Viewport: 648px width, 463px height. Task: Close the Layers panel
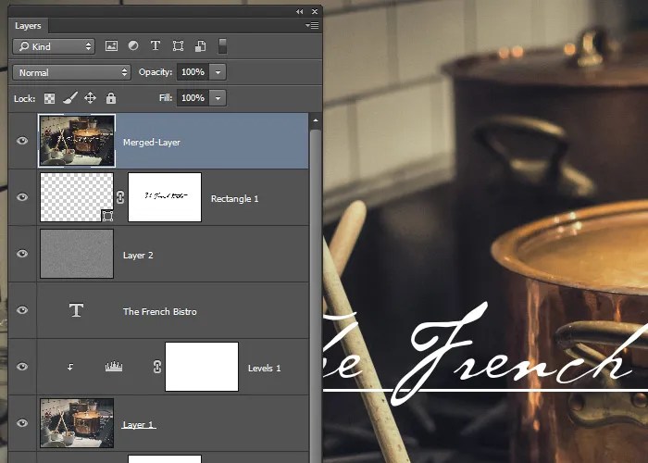point(315,11)
